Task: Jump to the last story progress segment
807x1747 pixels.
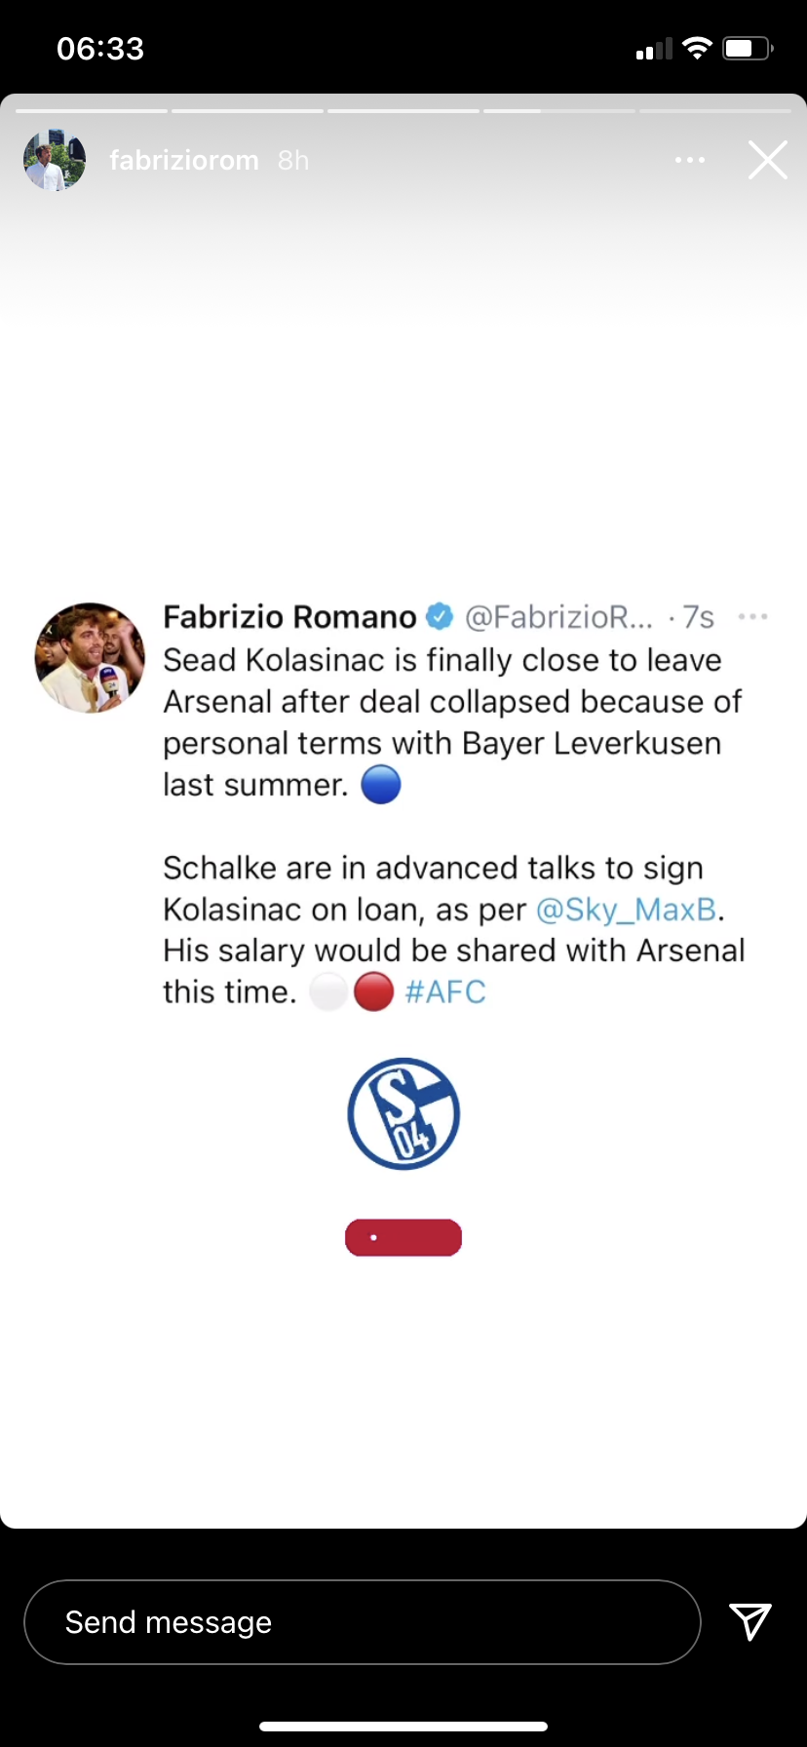Action: click(714, 111)
